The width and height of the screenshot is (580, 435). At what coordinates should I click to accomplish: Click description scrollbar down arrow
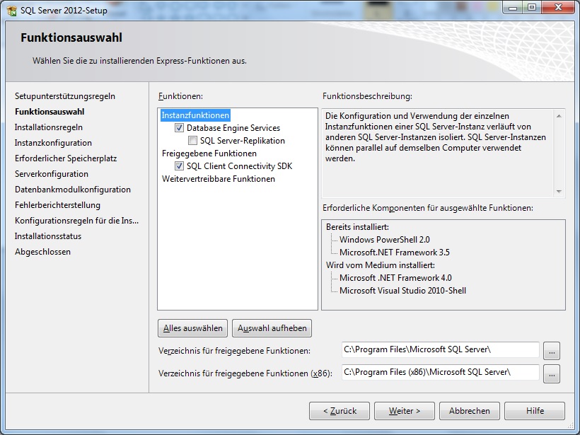(x=559, y=191)
